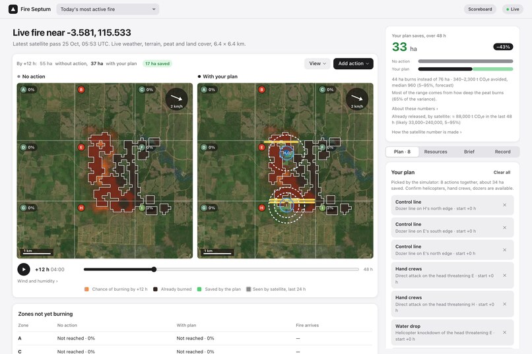Select zone I marker on No action map

click(142, 208)
